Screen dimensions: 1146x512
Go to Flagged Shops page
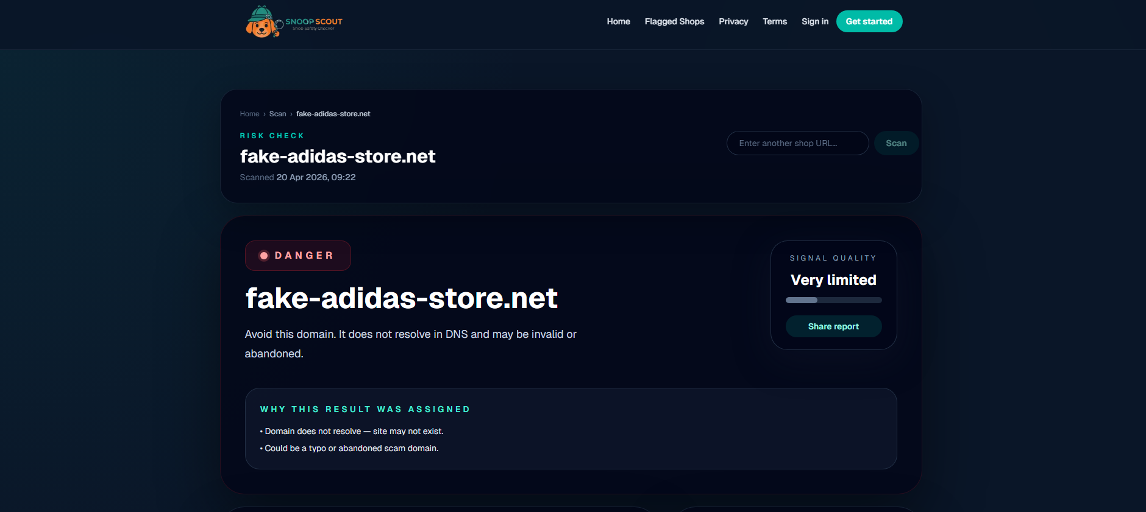coord(674,21)
